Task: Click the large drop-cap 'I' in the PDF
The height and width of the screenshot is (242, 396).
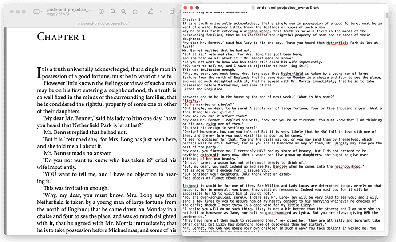Action: pyautogui.click(x=39, y=72)
